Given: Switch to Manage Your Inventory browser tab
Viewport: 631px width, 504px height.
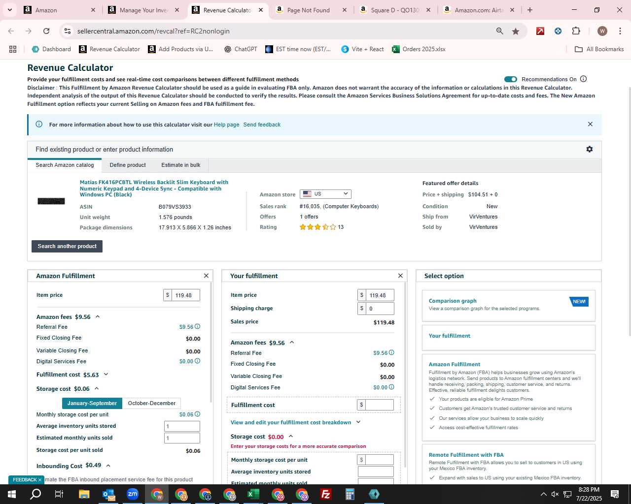Looking at the screenshot, I should point(143,10).
